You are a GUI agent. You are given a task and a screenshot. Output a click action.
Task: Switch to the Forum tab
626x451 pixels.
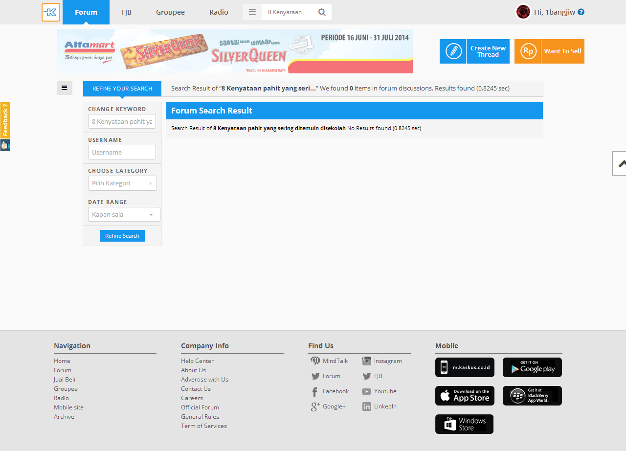[86, 12]
